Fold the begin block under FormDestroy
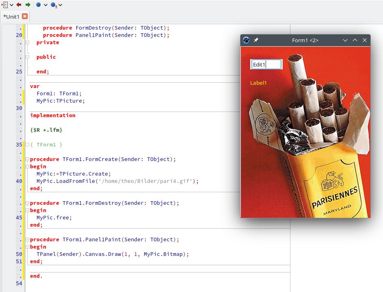383x292 pixels. pos(28,210)
